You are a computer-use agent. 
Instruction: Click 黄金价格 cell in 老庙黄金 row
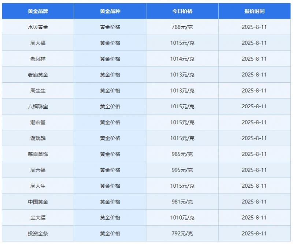(x=110, y=75)
